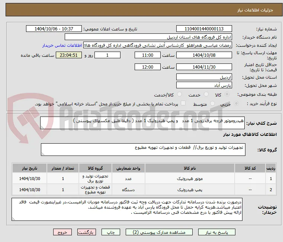The height and width of the screenshot is (242, 283).
Task: Select the خدمت radio button
Action: 206,94
